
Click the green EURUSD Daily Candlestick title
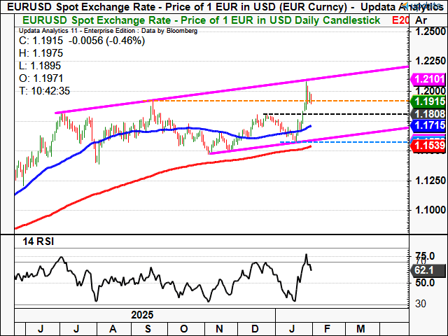196,20
